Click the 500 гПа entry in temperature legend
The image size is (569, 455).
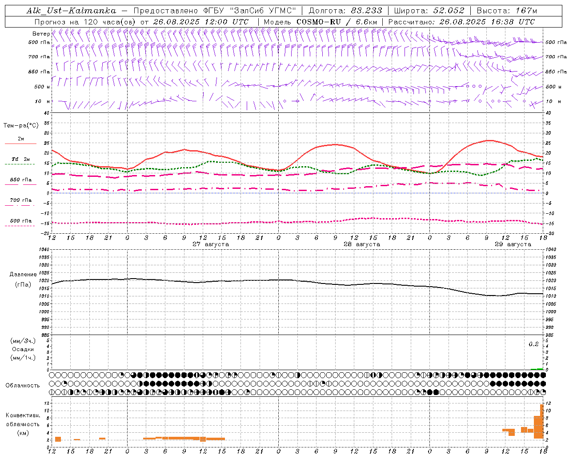pyautogui.click(x=21, y=221)
